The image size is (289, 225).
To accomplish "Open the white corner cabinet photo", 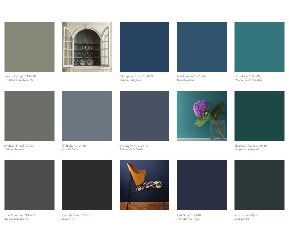I will click(87, 47).
